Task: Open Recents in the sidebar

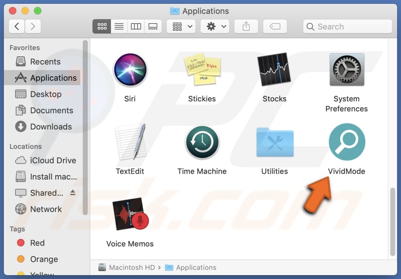Action: [x=43, y=62]
